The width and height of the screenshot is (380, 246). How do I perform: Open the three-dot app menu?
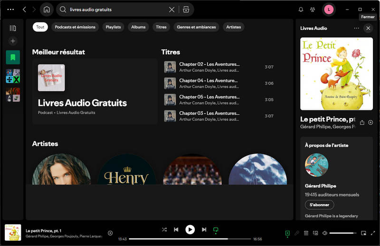click(x=10, y=10)
